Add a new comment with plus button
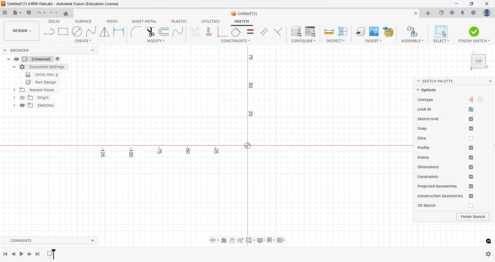Viewport: 495px width, 262px height. click(92, 241)
